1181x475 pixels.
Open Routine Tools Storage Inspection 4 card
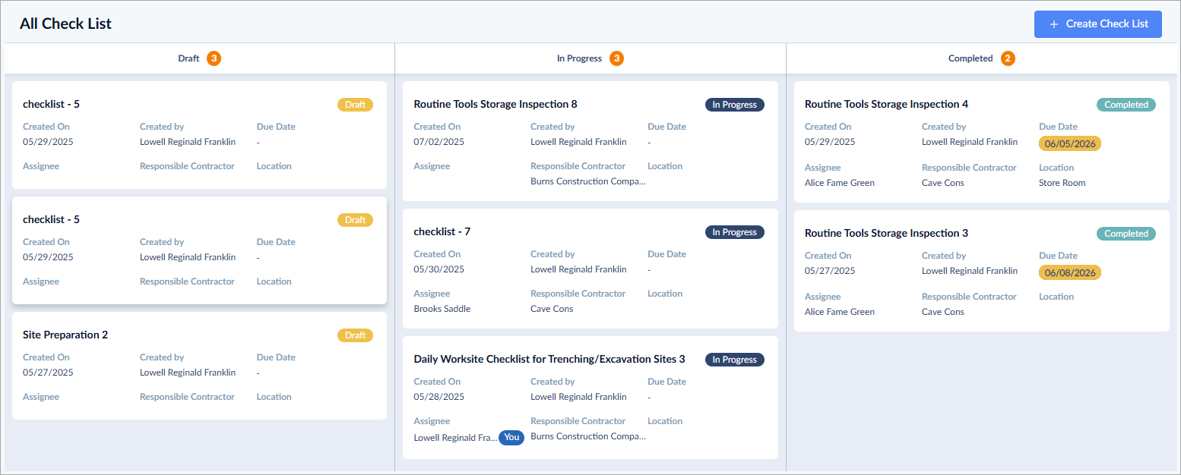click(x=982, y=142)
